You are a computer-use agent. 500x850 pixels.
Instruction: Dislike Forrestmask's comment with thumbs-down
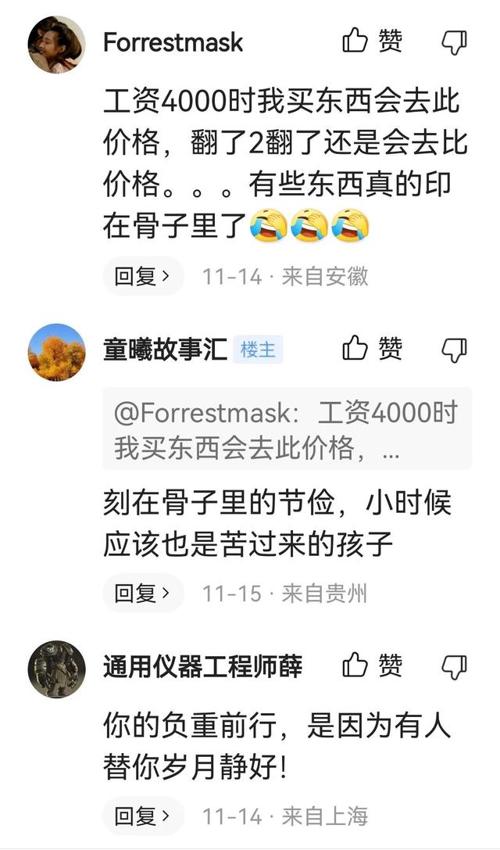(455, 42)
